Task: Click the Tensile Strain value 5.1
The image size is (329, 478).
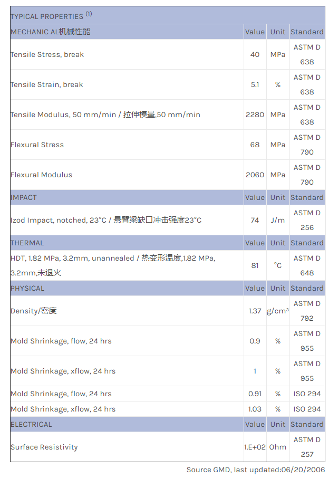Action: [255, 84]
